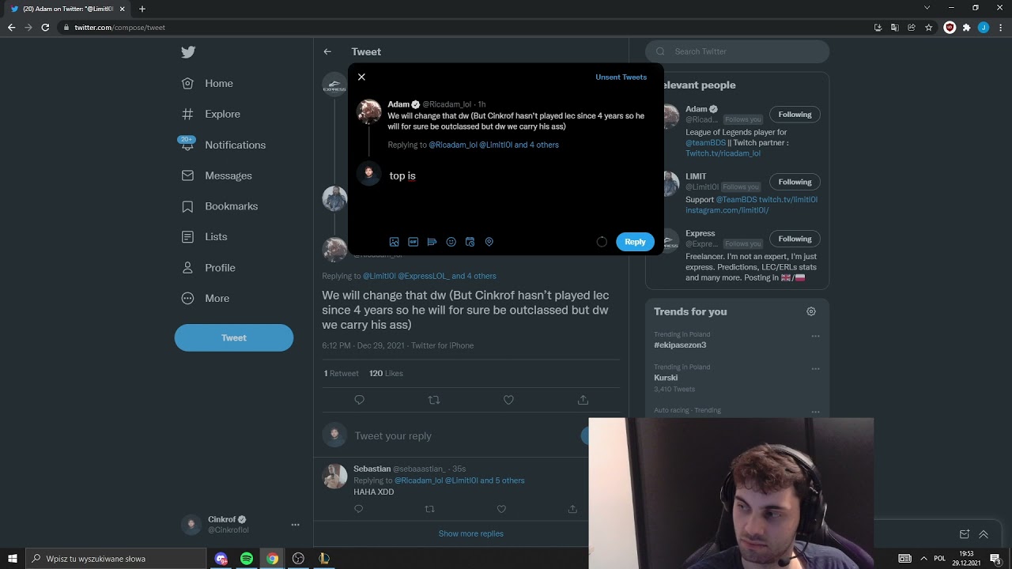The height and width of the screenshot is (569, 1012).
Task: Open Notifications in the sidebar
Action: [224, 145]
